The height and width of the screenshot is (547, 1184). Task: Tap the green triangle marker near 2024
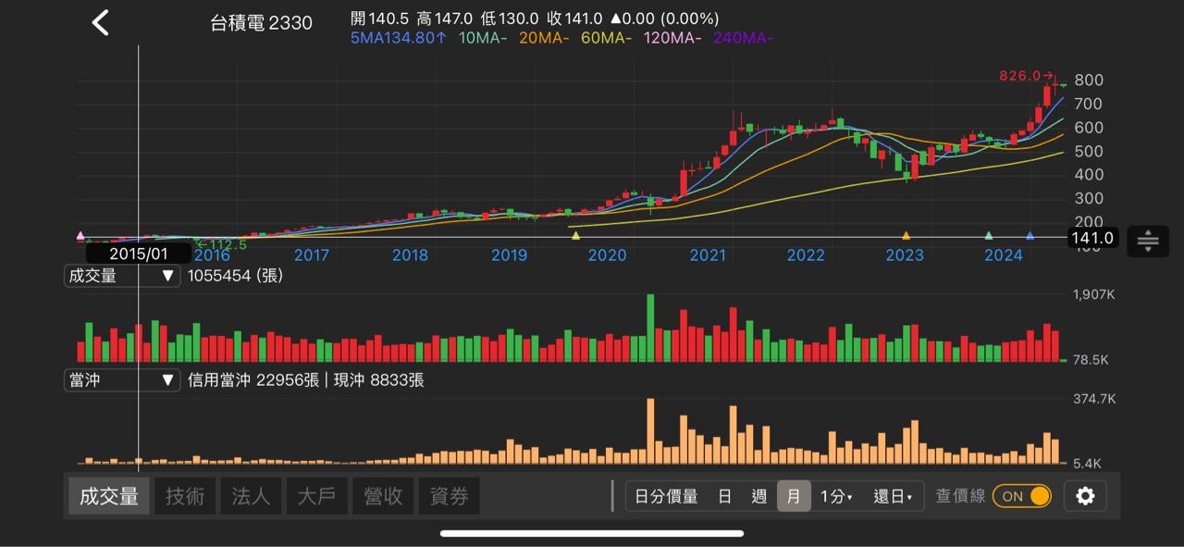point(989,236)
